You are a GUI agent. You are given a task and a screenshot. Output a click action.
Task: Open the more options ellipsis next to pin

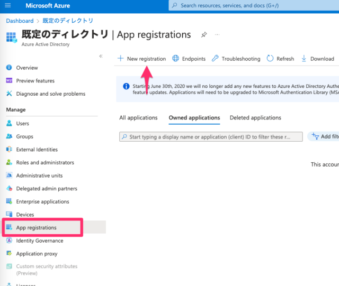217,34
